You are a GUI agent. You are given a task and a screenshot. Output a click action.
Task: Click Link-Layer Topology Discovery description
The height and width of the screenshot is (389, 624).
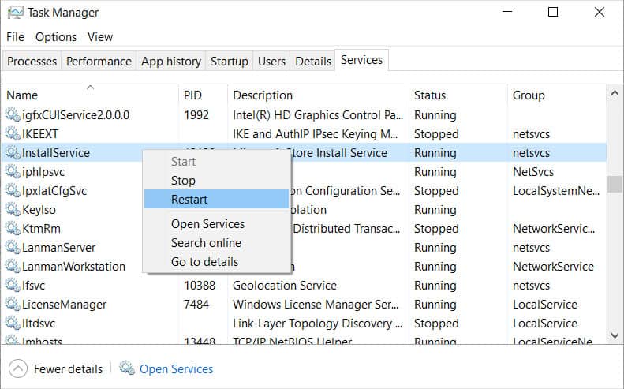(317, 324)
